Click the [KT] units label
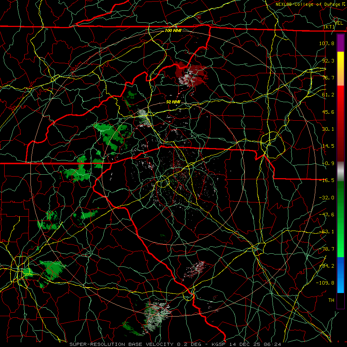The height and width of the screenshot is (347, 347). 329,27
